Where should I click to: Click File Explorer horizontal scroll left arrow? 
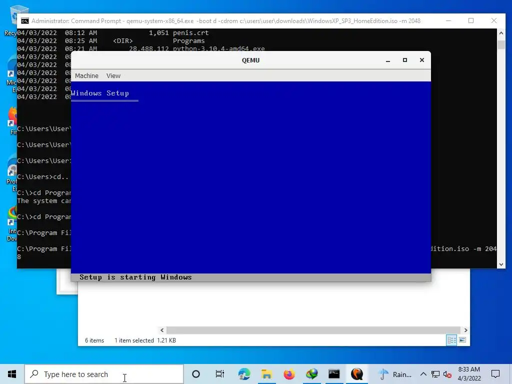point(162,330)
